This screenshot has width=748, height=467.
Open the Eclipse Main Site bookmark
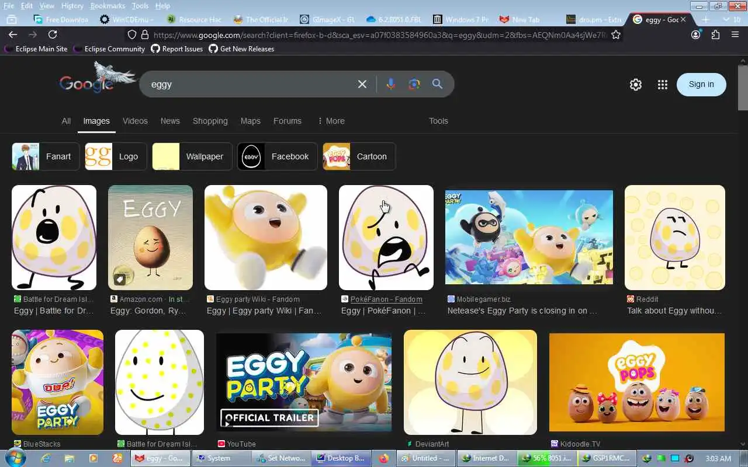coord(36,49)
